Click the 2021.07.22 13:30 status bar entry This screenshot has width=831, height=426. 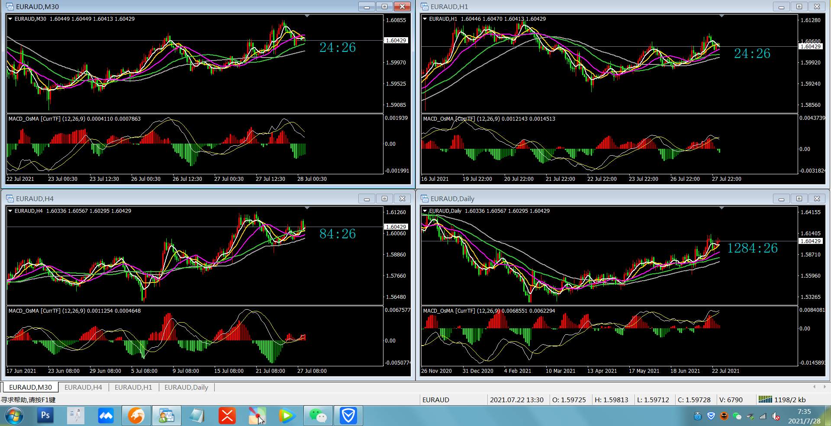coord(516,400)
